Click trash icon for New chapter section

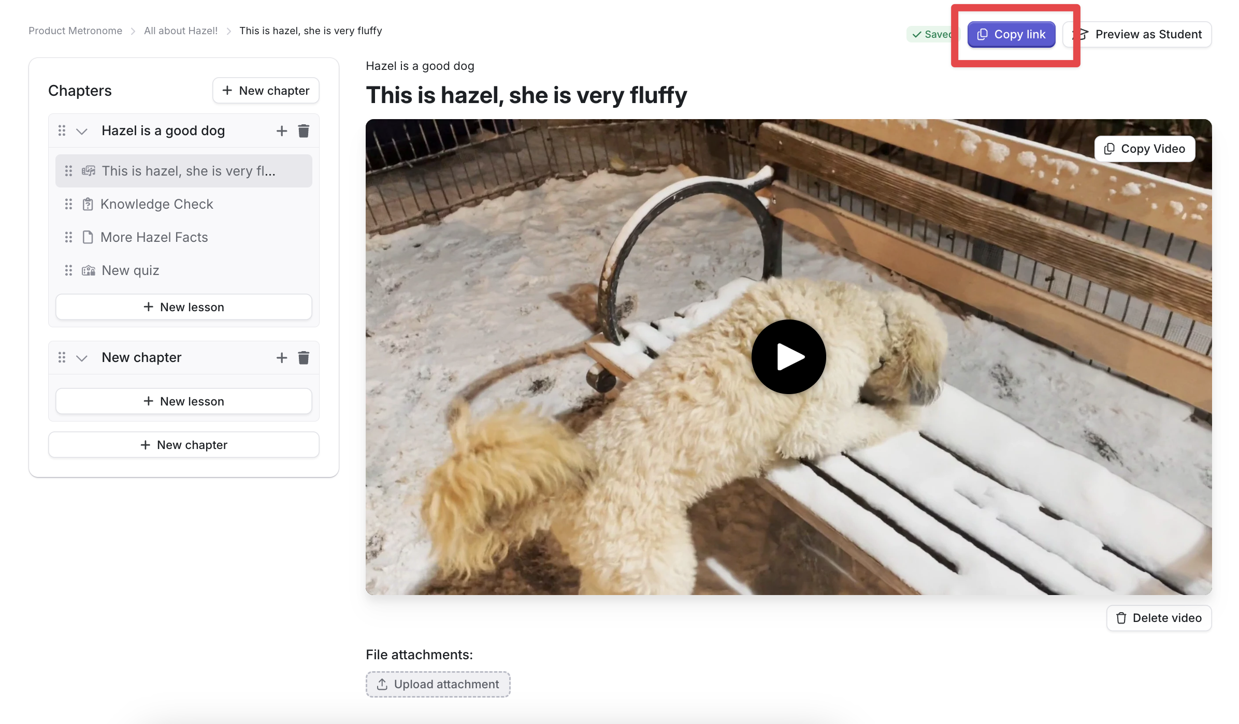(x=304, y=358)
